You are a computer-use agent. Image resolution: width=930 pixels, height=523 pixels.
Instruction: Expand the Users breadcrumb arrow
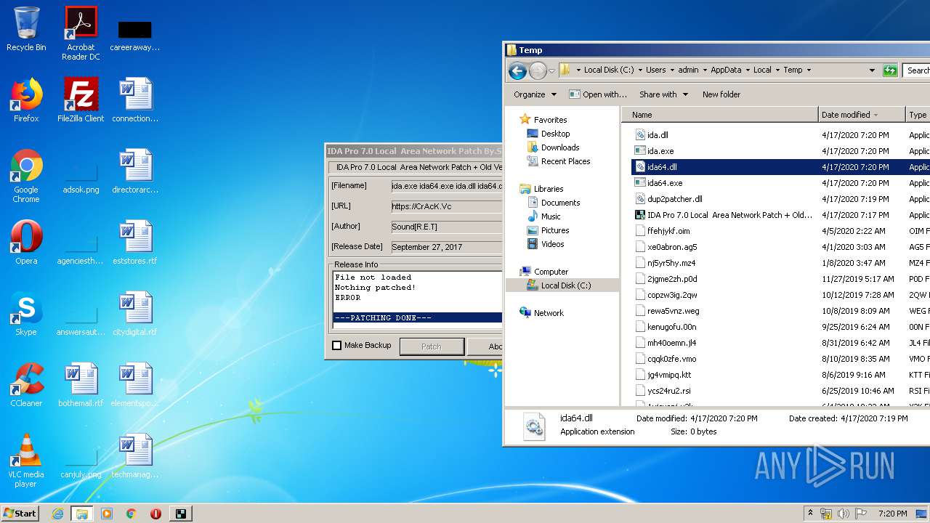671,70
